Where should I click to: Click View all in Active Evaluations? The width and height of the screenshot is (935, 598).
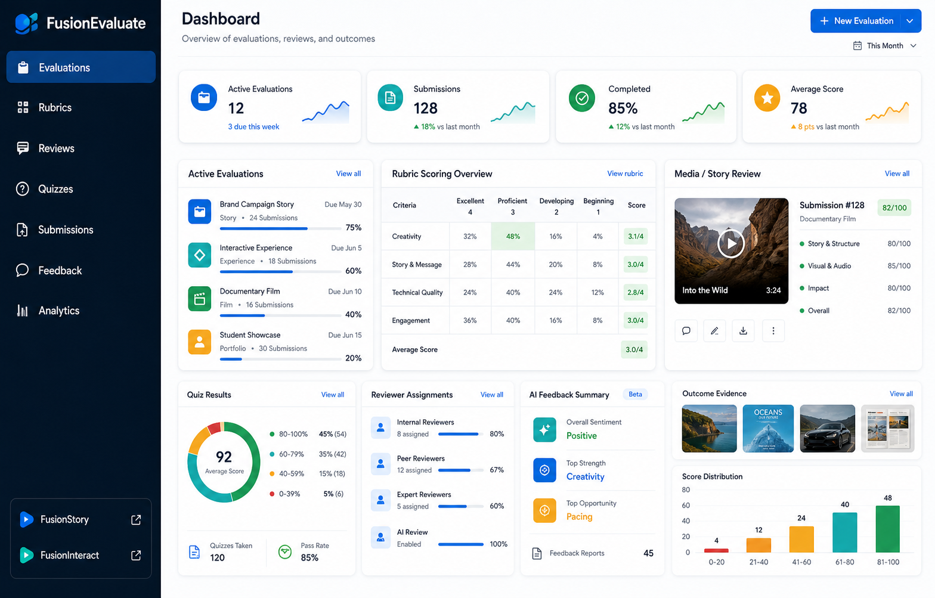pyautogui.click(x=348, y=173)
